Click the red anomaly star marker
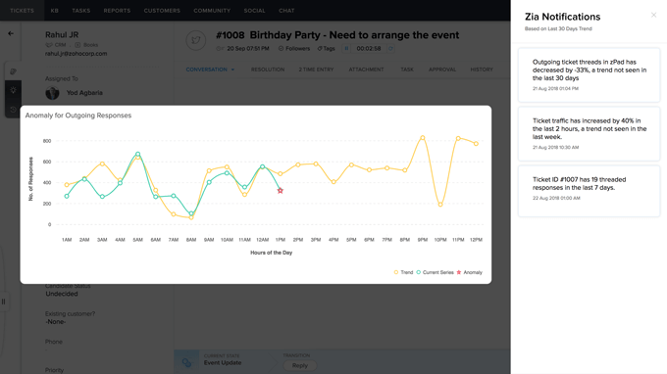Viewport: 667px width, 374px height. [280, 191]
